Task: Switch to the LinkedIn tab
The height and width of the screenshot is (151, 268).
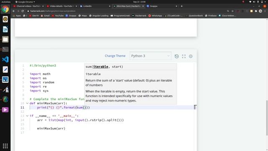Action: [x=95, y=6]
